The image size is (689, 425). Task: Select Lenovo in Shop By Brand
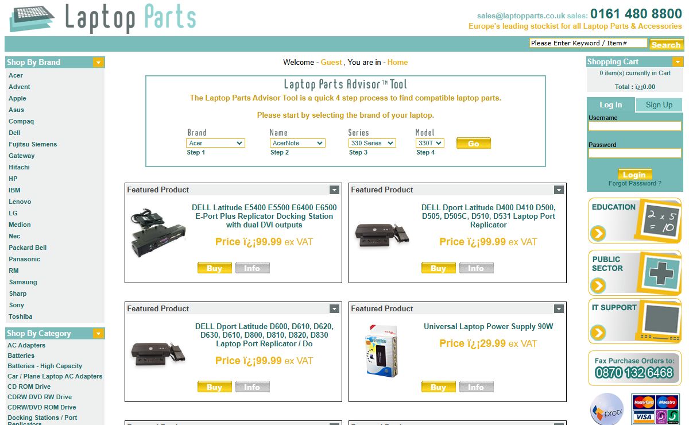coord(20,202)
